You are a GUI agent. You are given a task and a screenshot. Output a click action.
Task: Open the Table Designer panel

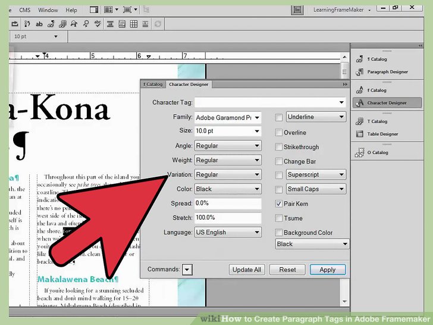tap(382, 134)
